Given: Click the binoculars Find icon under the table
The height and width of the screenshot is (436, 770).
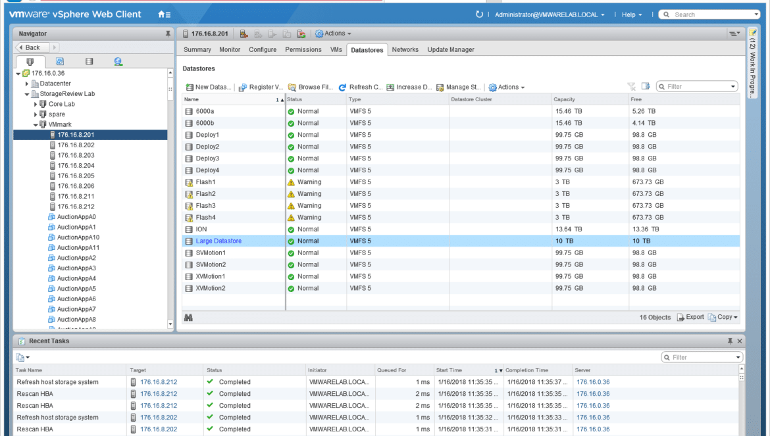Looking at the screenshot, I should click(188, 318).
